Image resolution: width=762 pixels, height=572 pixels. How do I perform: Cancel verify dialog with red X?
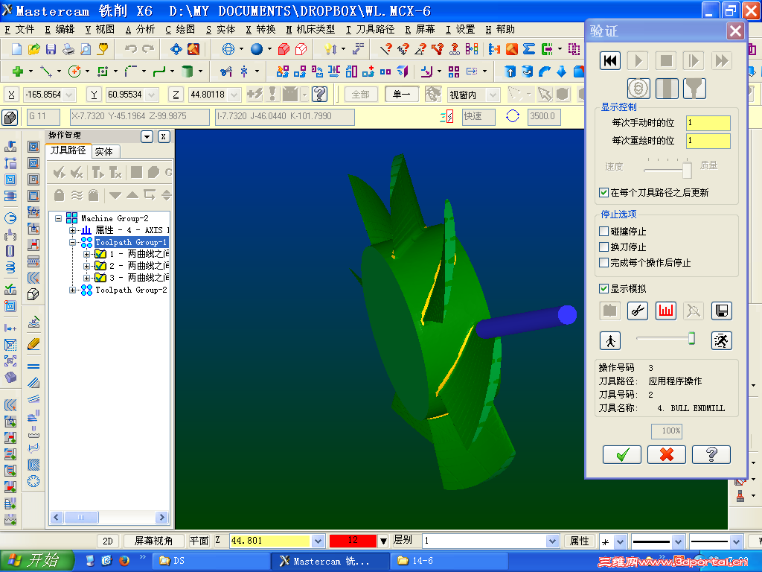667,455
